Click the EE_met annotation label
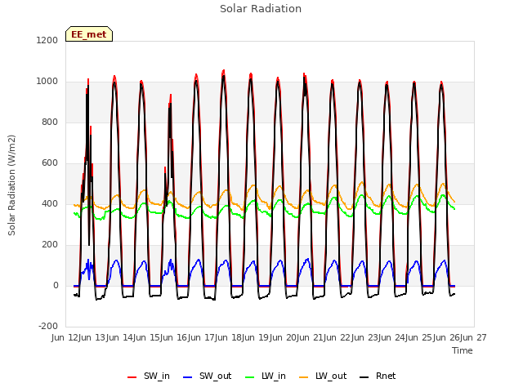Screen dimensions: 523x392 click(x=89, y=34)
